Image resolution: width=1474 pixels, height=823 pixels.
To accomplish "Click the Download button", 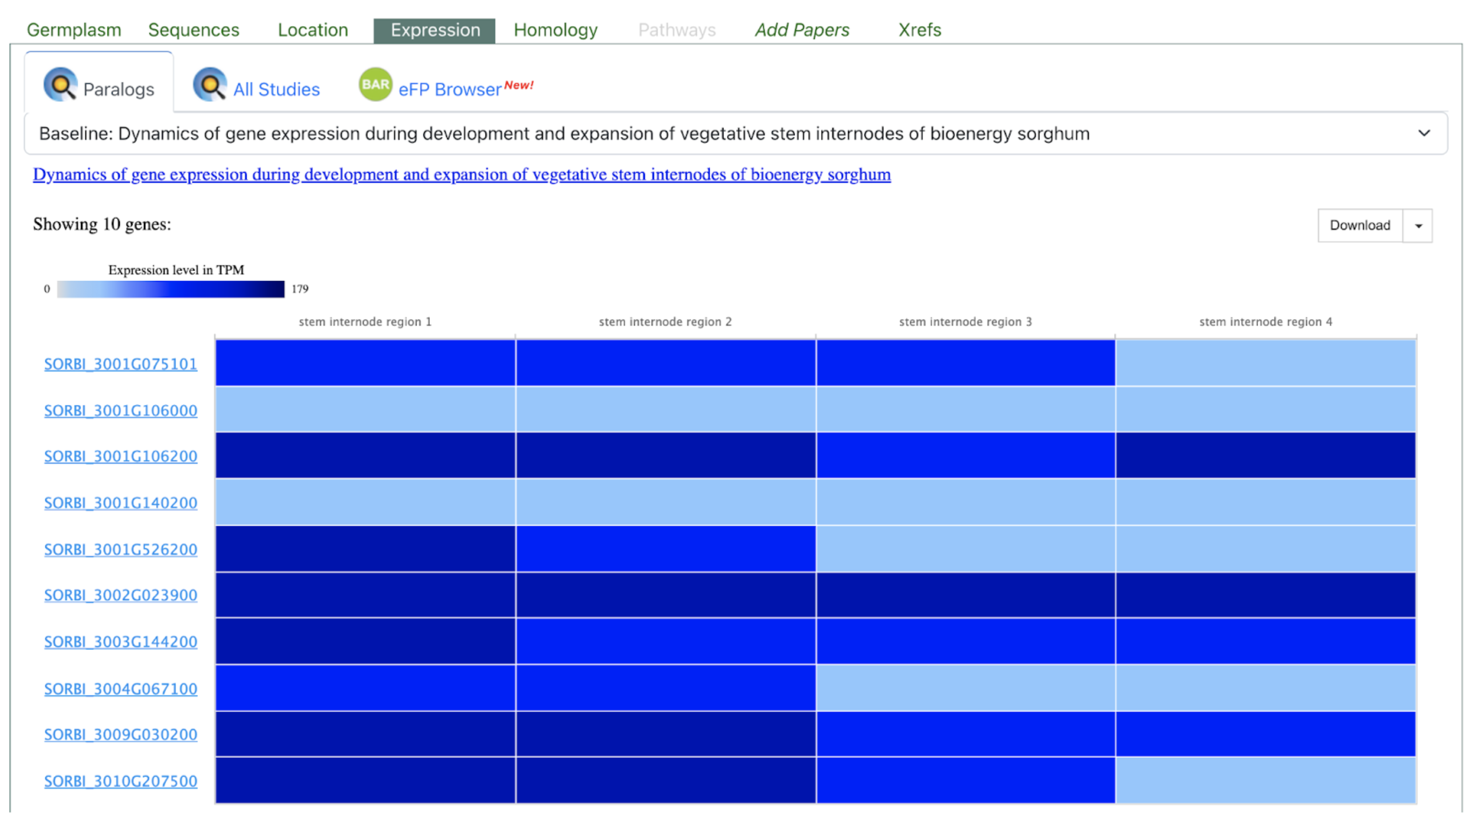I will (1359, 226).
